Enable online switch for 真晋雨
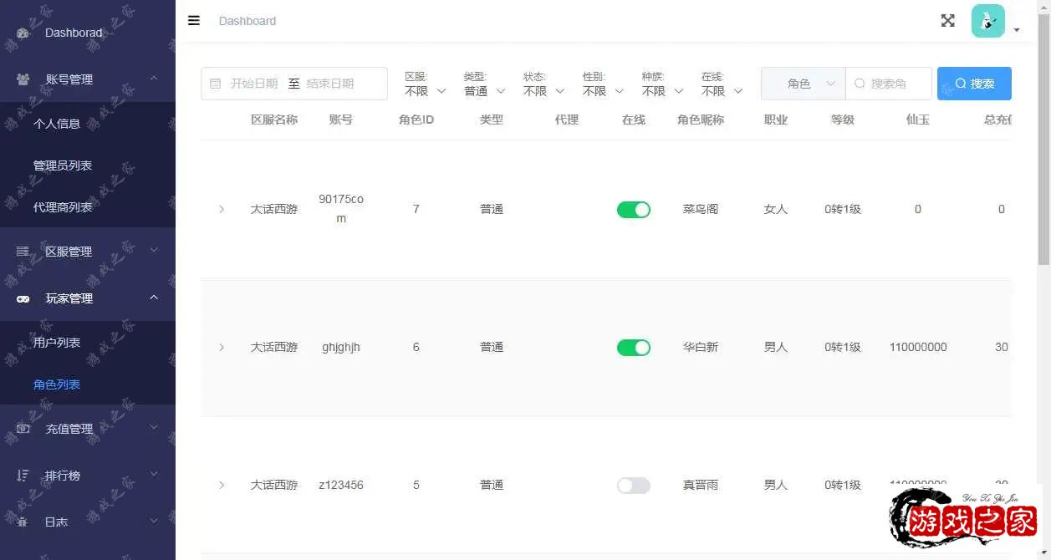 point(633,486)
